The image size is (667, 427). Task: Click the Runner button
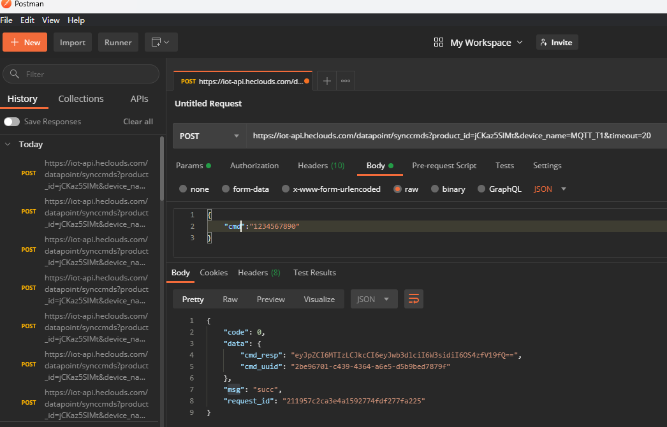click(x=118, y=42)
